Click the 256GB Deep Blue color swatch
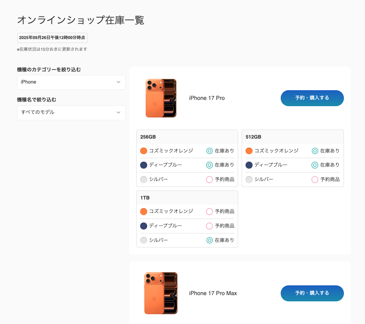The image size is (365, 324). point(144,165)
